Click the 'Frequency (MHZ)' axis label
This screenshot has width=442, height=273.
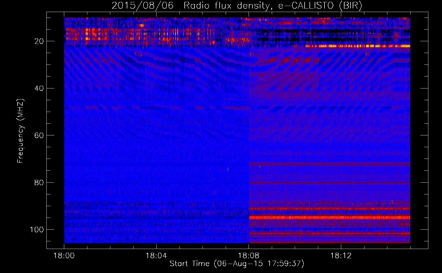20,131
